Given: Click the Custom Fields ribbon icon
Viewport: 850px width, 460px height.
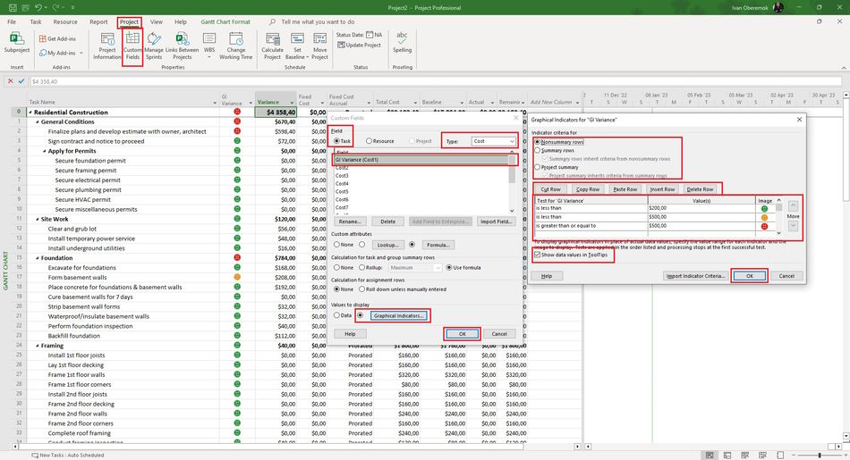Looking at the screenshot, I should pos(132,46).
